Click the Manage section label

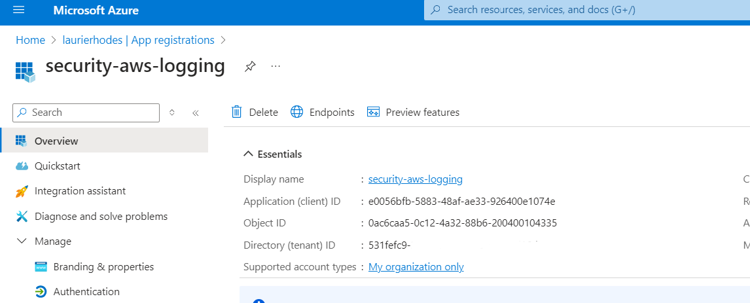pyautogui.click(x=52, y=241)
